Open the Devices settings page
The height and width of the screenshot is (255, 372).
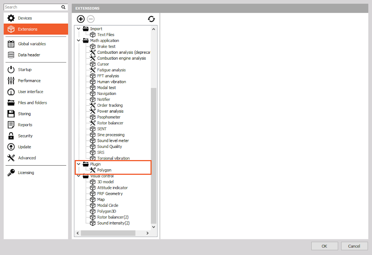coord(36,18)
